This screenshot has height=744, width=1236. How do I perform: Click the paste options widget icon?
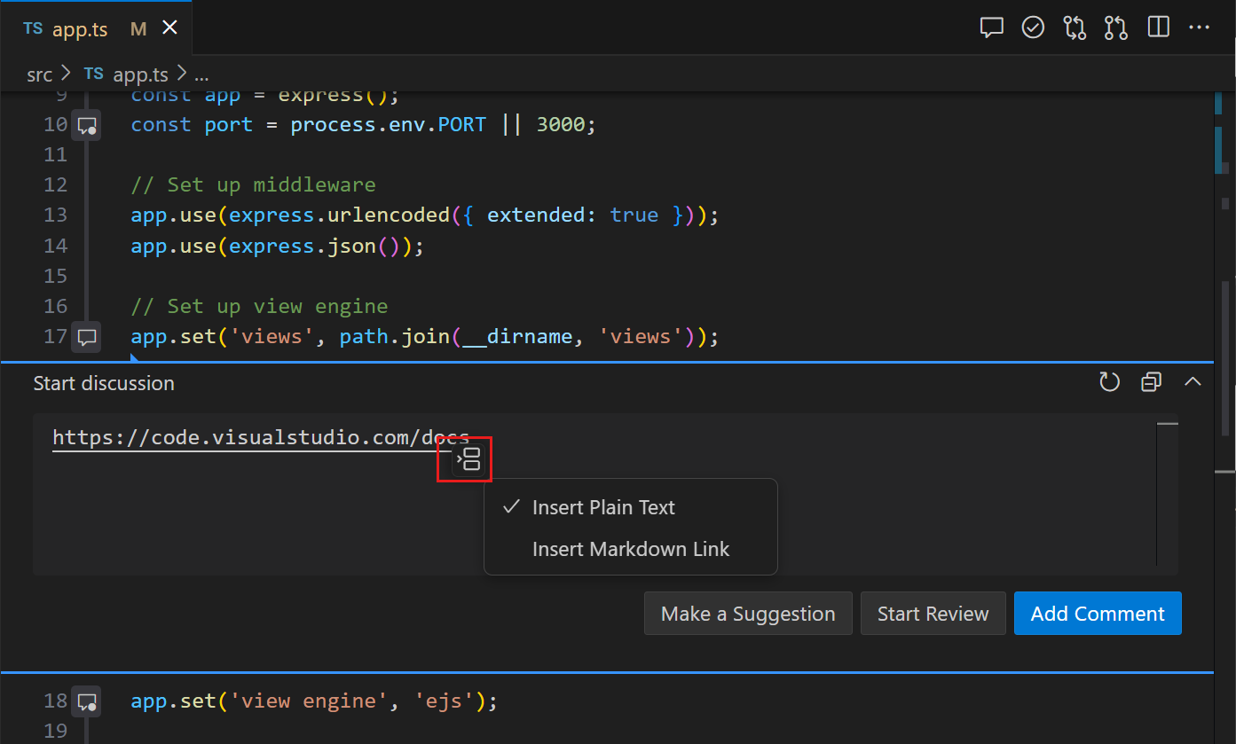(x=464, y=458)
